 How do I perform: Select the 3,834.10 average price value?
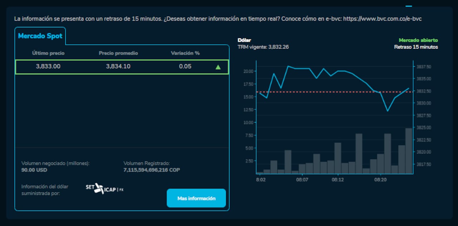[x=118, y=66]
